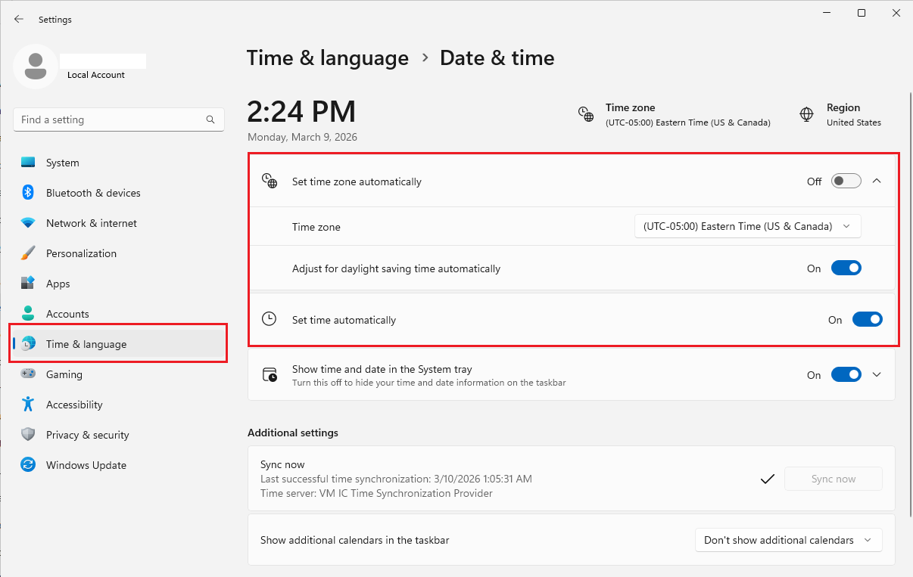Select Personalization in the sidebar
The image size is (913, 577).
coord(119,253)
